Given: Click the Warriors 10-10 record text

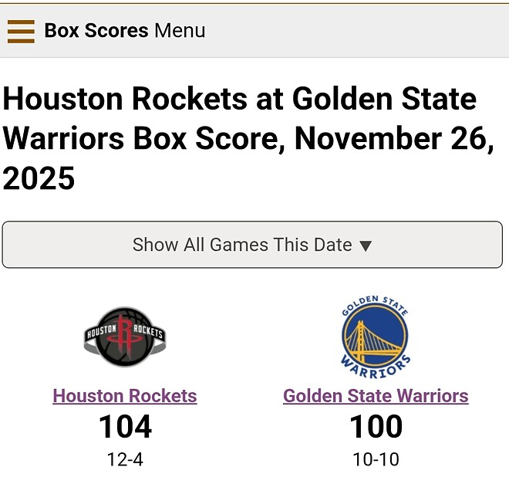Looking at the screenshot, I should point(376,460).
